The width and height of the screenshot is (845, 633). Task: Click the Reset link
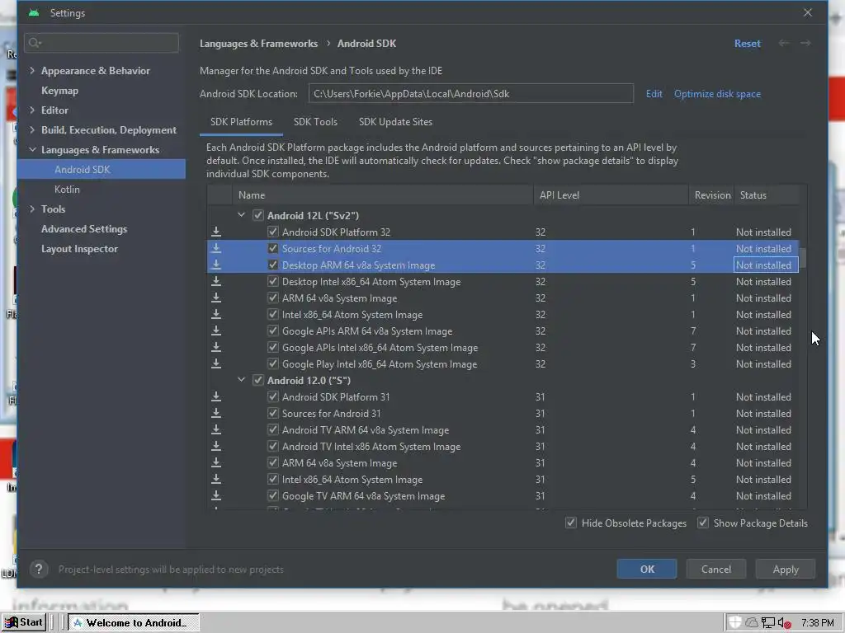click(748, 44)
